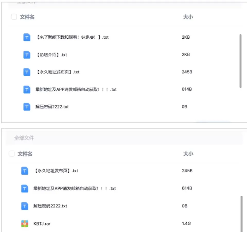The width and height of the screenshot is (247, 232).
Task: Click the lower panel vertical scrollbar thumb
Action: pyautogui.click(x=242, y=214)
